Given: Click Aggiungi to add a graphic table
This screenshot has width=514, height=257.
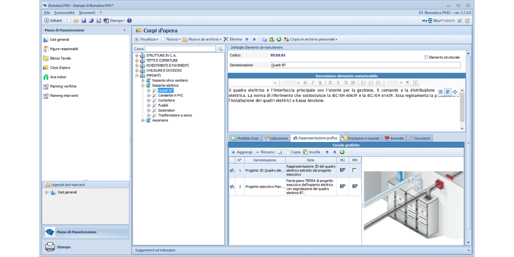Looking at the screenshot, I should [x=242, y=152].
